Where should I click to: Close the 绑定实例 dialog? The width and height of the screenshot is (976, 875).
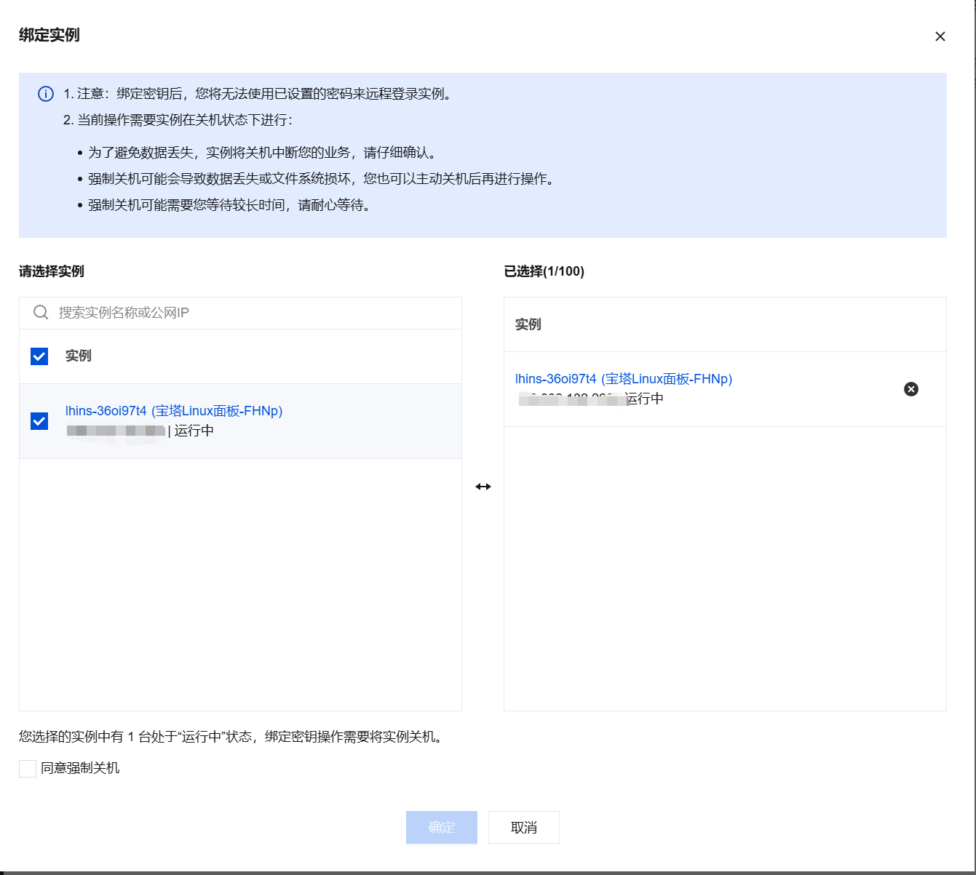point(940,36)
